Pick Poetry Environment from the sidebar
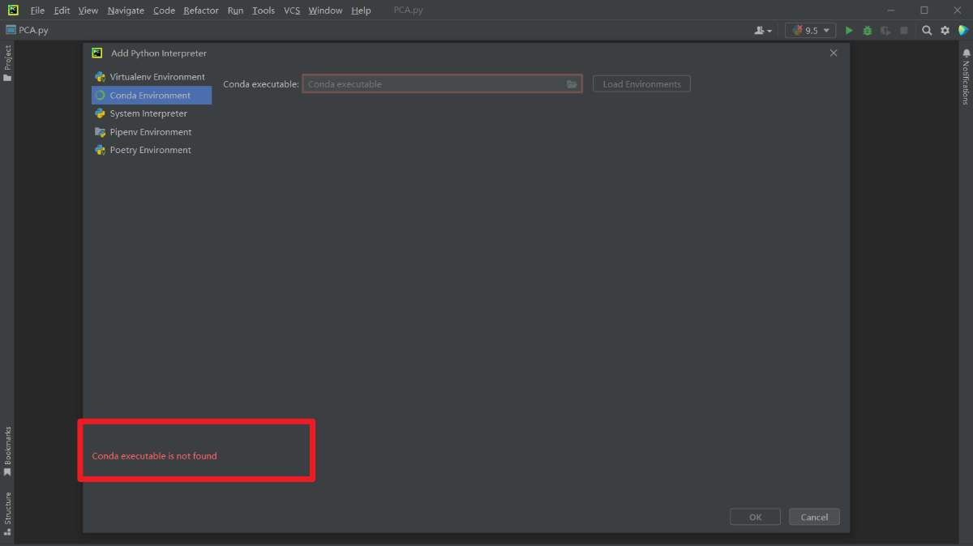 pyautogui.click(x=152, y=150)
